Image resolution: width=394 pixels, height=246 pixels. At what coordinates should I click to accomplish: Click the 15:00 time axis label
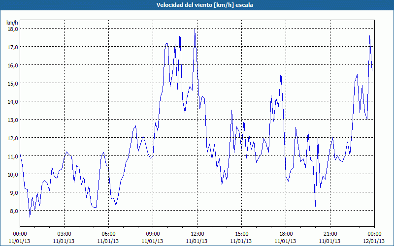pos(241,234)
